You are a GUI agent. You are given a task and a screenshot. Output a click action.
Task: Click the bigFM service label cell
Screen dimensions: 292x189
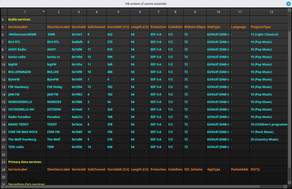tap(27, 64)
